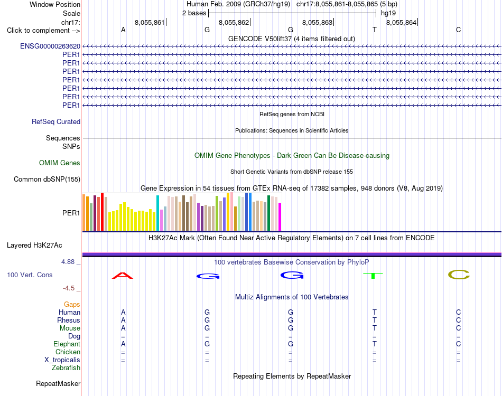Click the black Sequences track line

[292, 138]
